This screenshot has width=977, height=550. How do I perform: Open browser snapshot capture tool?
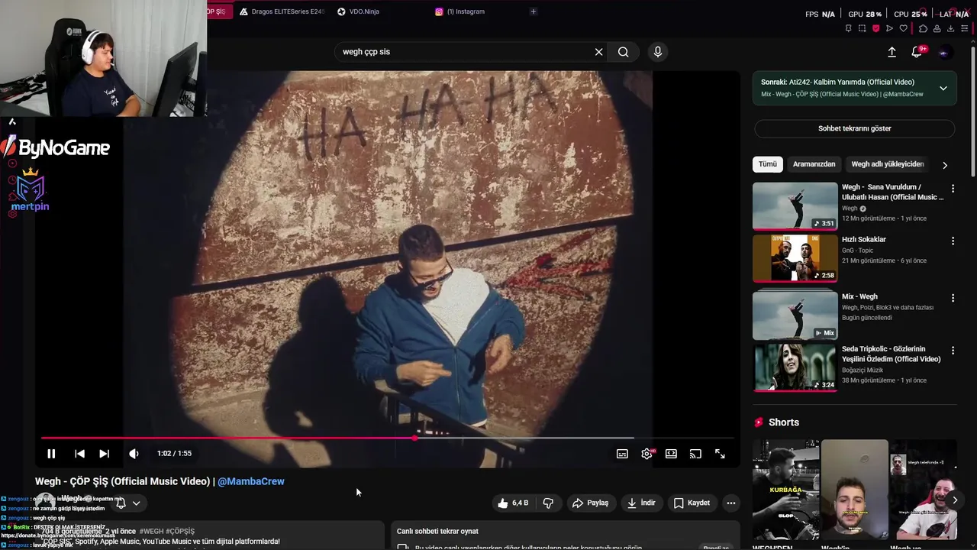tap(862, 28)
